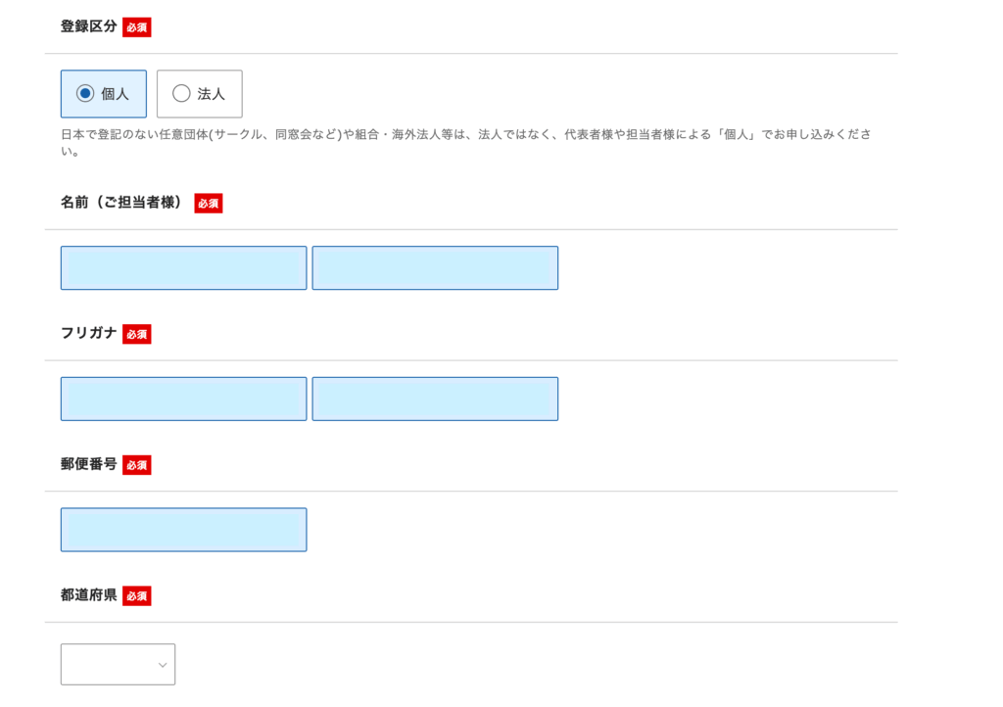Click the 必須 badge beside 郵便番号
The image size is (1003, 707).
click(x=137, y=465)
